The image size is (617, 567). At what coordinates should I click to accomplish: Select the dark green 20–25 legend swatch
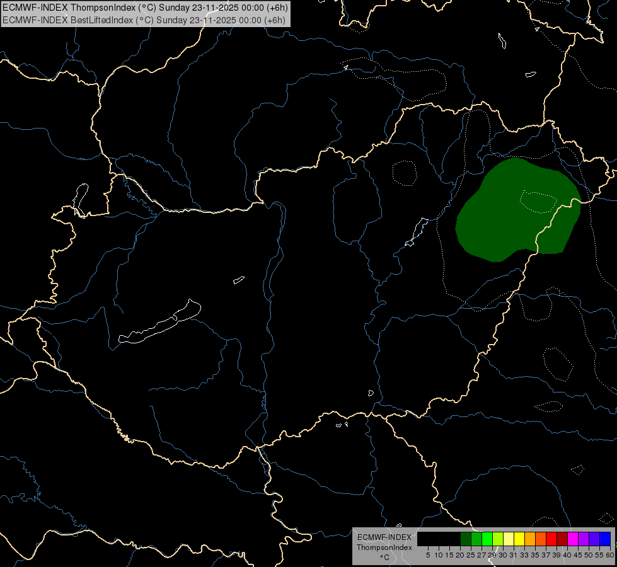[466, 539]
